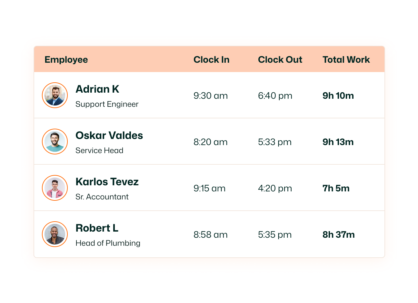Image resolution: width=418 pixels, height=303 pixels.
Task: Click Oskar Valdes' 5:33 pm clock-out time
Action: pyautogui.click(x=275, y=142)
